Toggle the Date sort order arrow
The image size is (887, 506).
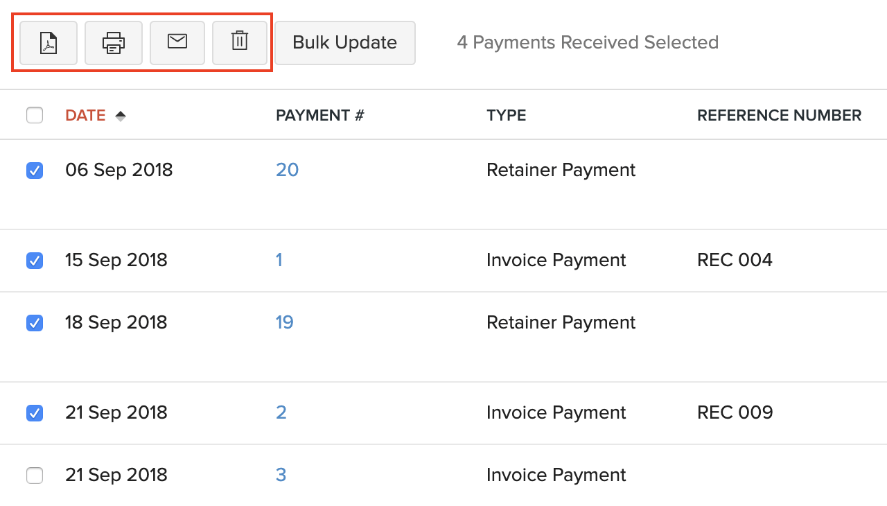point(120,115)
